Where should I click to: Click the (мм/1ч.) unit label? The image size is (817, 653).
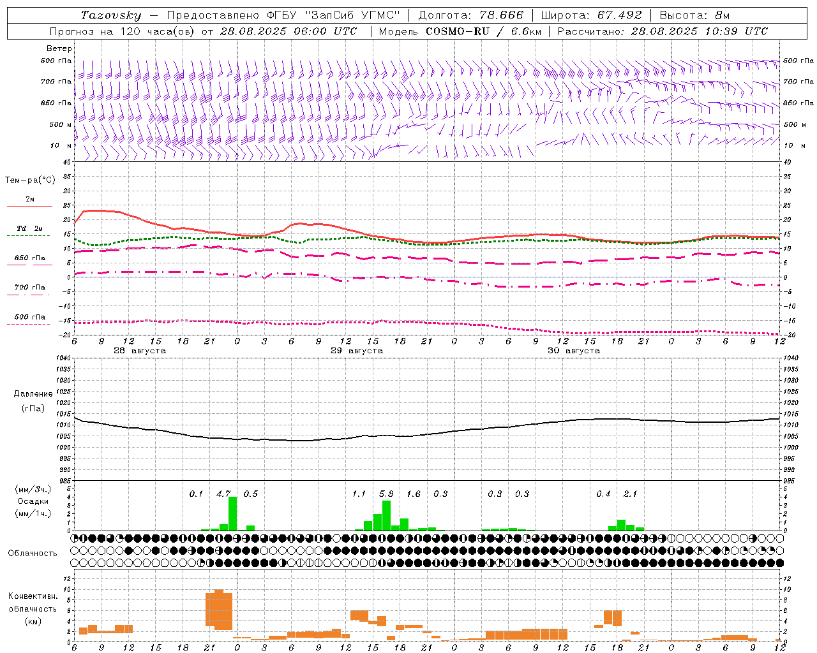pos(33,513)
